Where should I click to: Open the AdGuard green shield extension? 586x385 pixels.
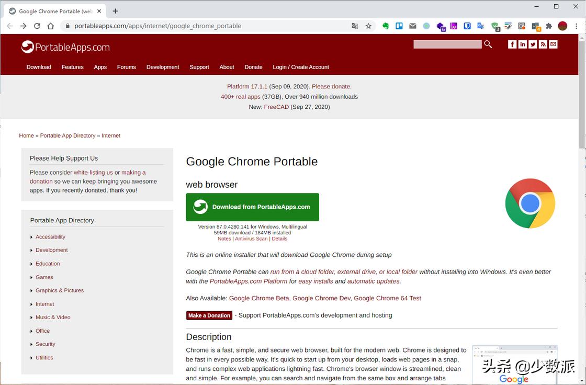495,26
